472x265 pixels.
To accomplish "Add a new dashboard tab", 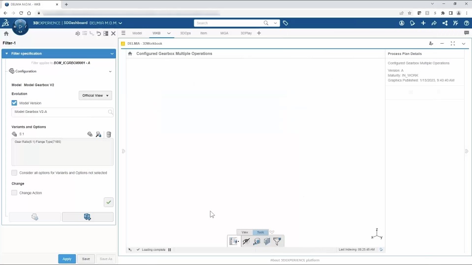I will point(259,33).
